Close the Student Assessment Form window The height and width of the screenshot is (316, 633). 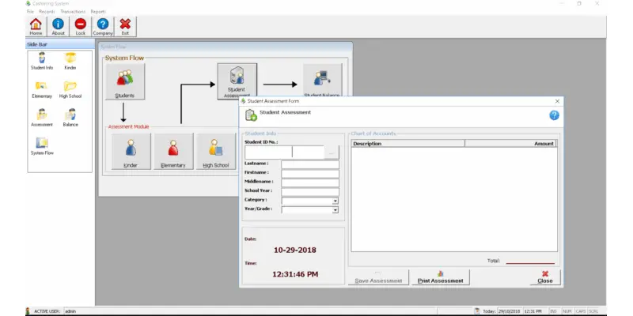pyautogui.click(x=558, y=101)
